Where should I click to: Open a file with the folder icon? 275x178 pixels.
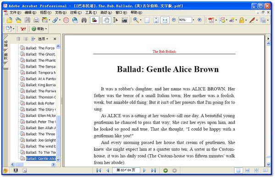10,20
